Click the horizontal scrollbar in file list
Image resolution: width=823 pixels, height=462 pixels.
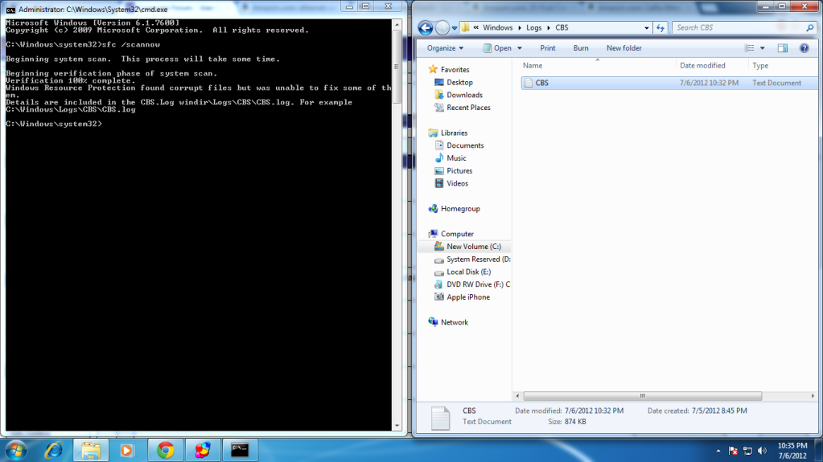(x=642, y=395)
